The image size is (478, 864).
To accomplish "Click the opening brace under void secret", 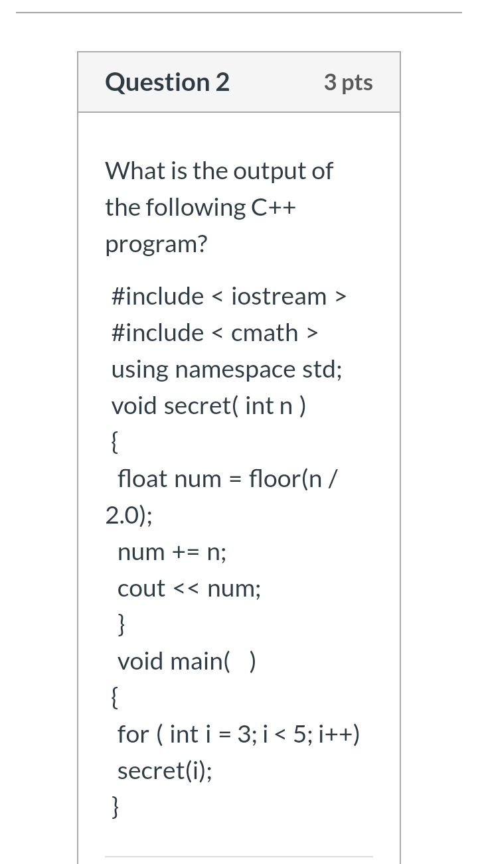I will point(115,442).
